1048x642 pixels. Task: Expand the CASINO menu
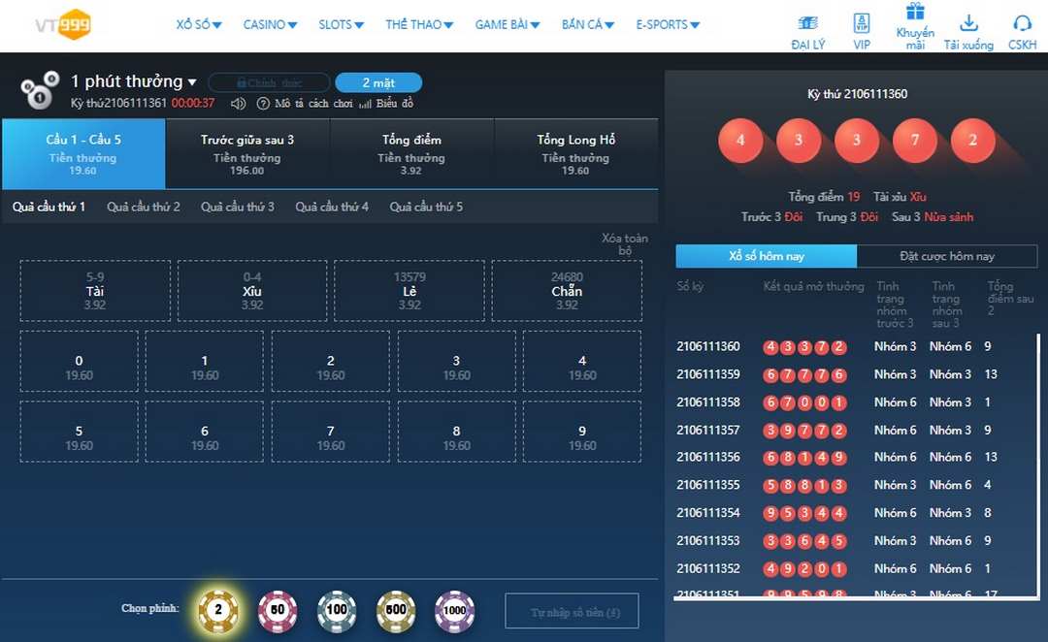(x=270, y=24)
